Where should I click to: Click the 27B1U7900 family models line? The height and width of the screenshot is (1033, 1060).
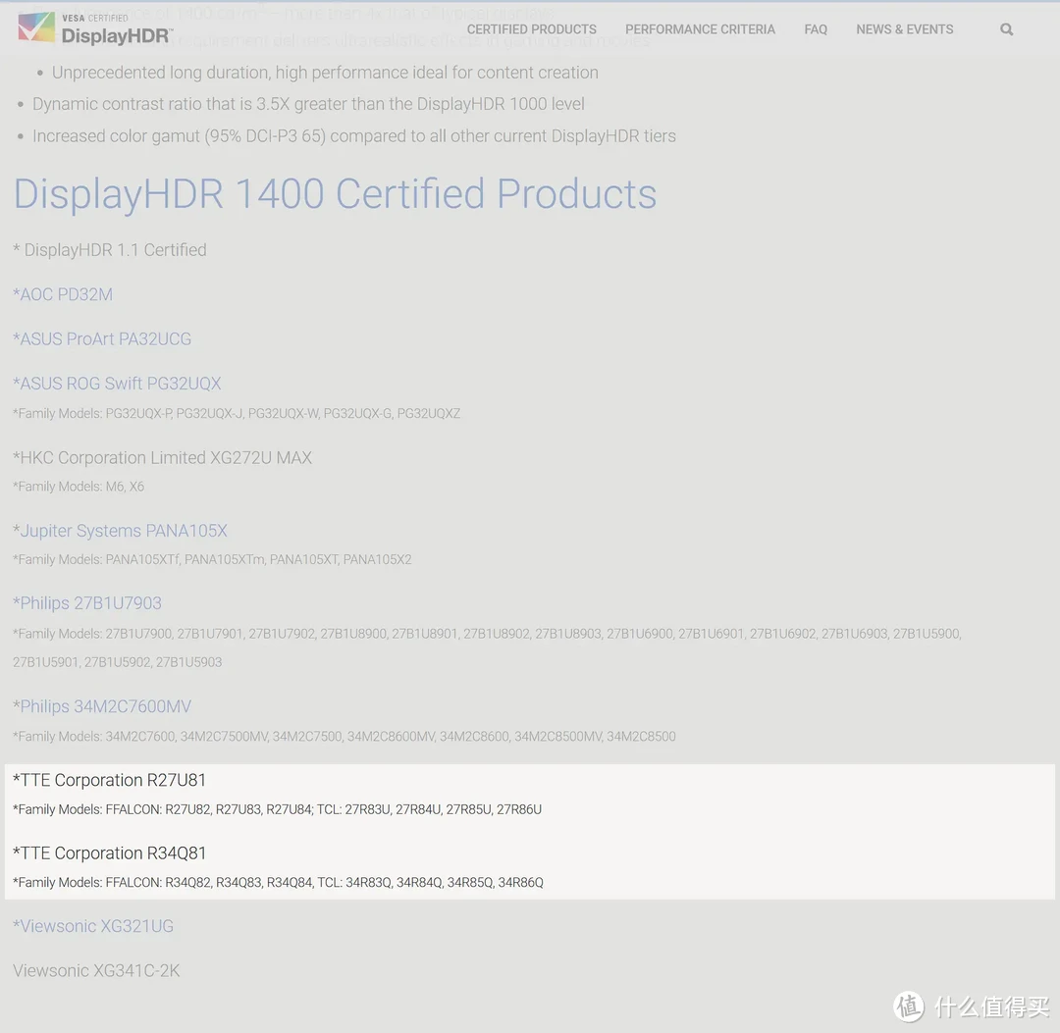(x=487, y=647)
